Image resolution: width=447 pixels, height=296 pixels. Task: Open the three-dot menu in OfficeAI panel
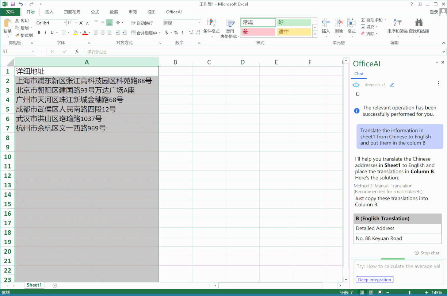point(439,84)
